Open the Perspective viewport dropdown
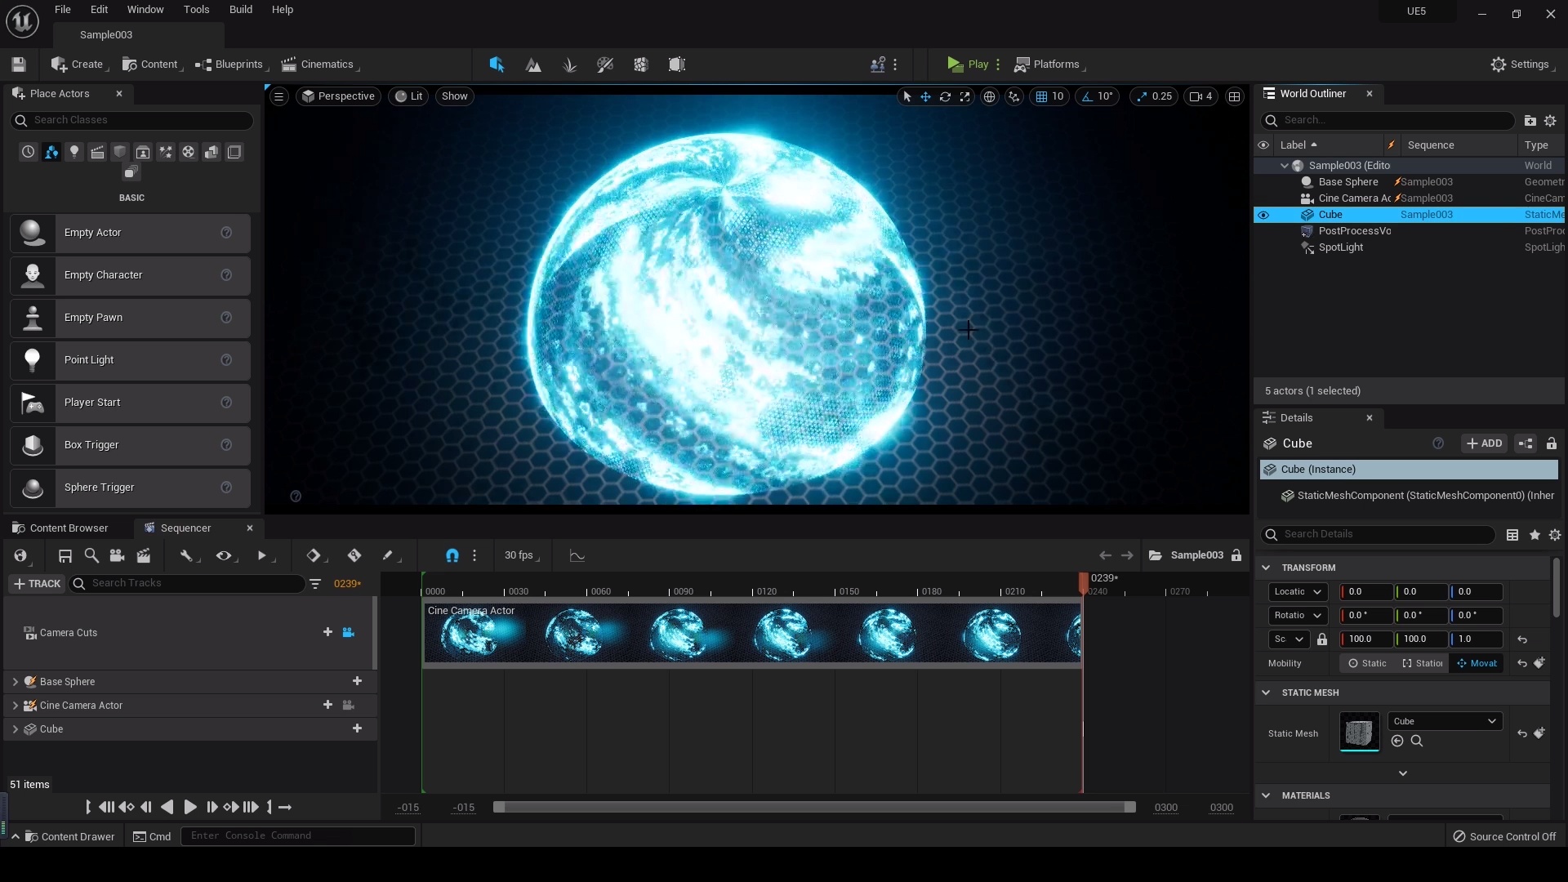 click(x=338, y=96)
